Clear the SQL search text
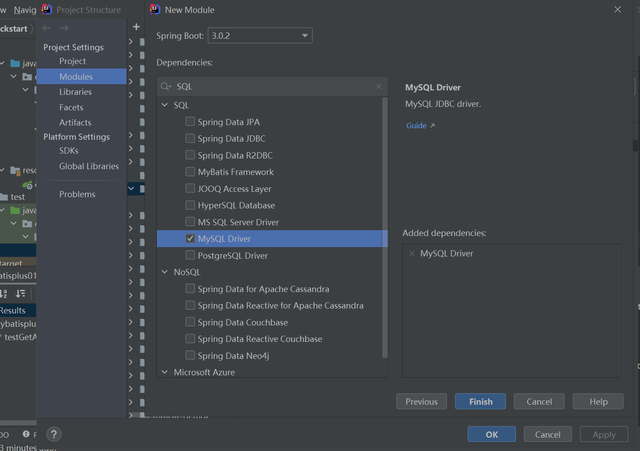640x451 pixels. [379, 86]
